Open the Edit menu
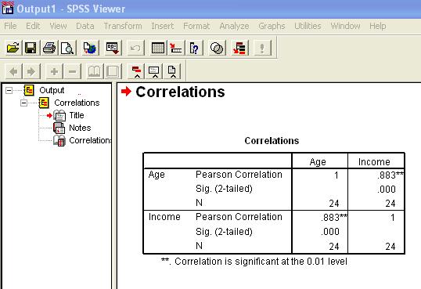Image resolution: width=421 pixels, height=289 pixels. (x=33, y=26)
